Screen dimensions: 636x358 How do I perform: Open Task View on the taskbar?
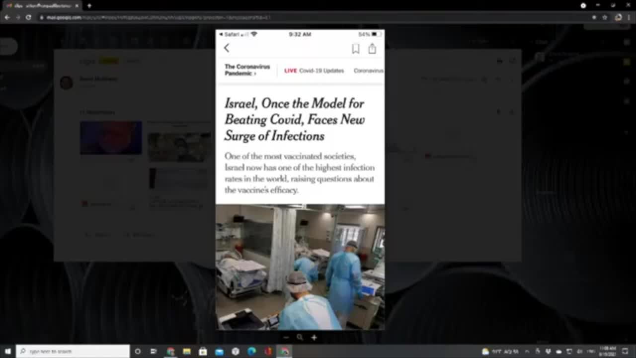154,352
